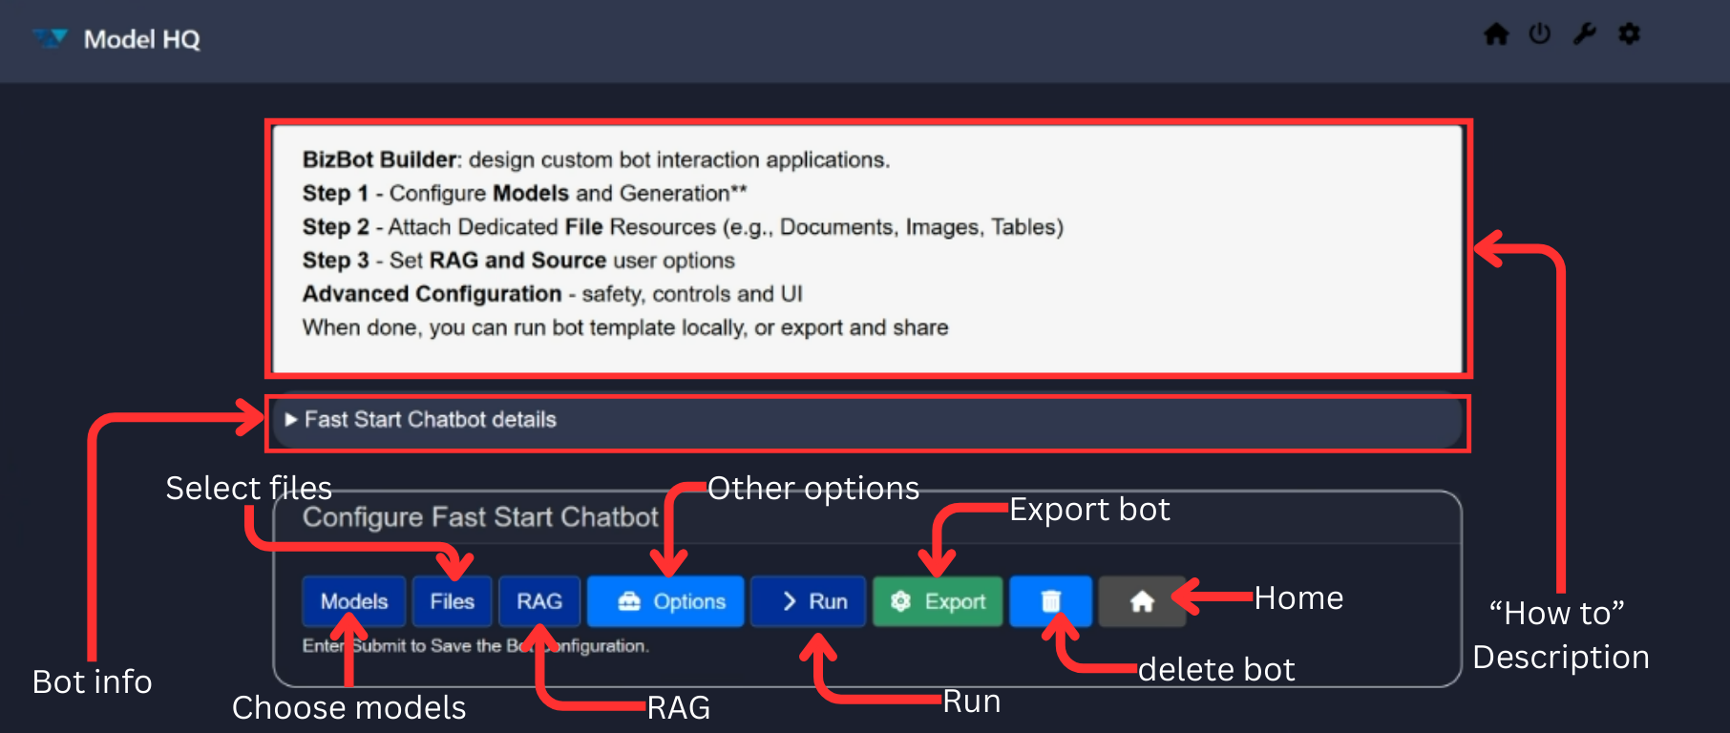
Task: Open the RAG settings
Action: [539, 601]
